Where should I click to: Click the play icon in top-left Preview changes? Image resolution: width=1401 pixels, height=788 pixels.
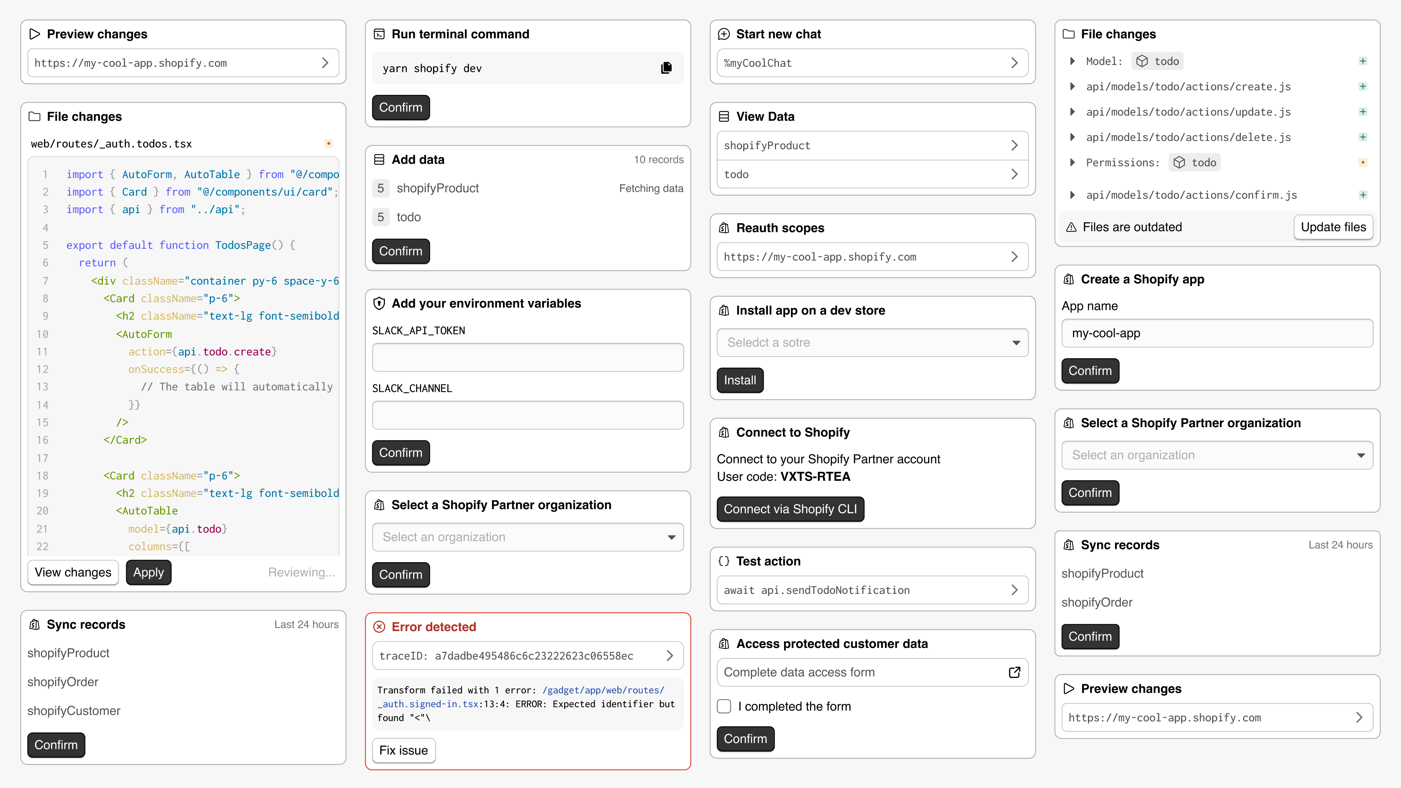coord(35,34)
